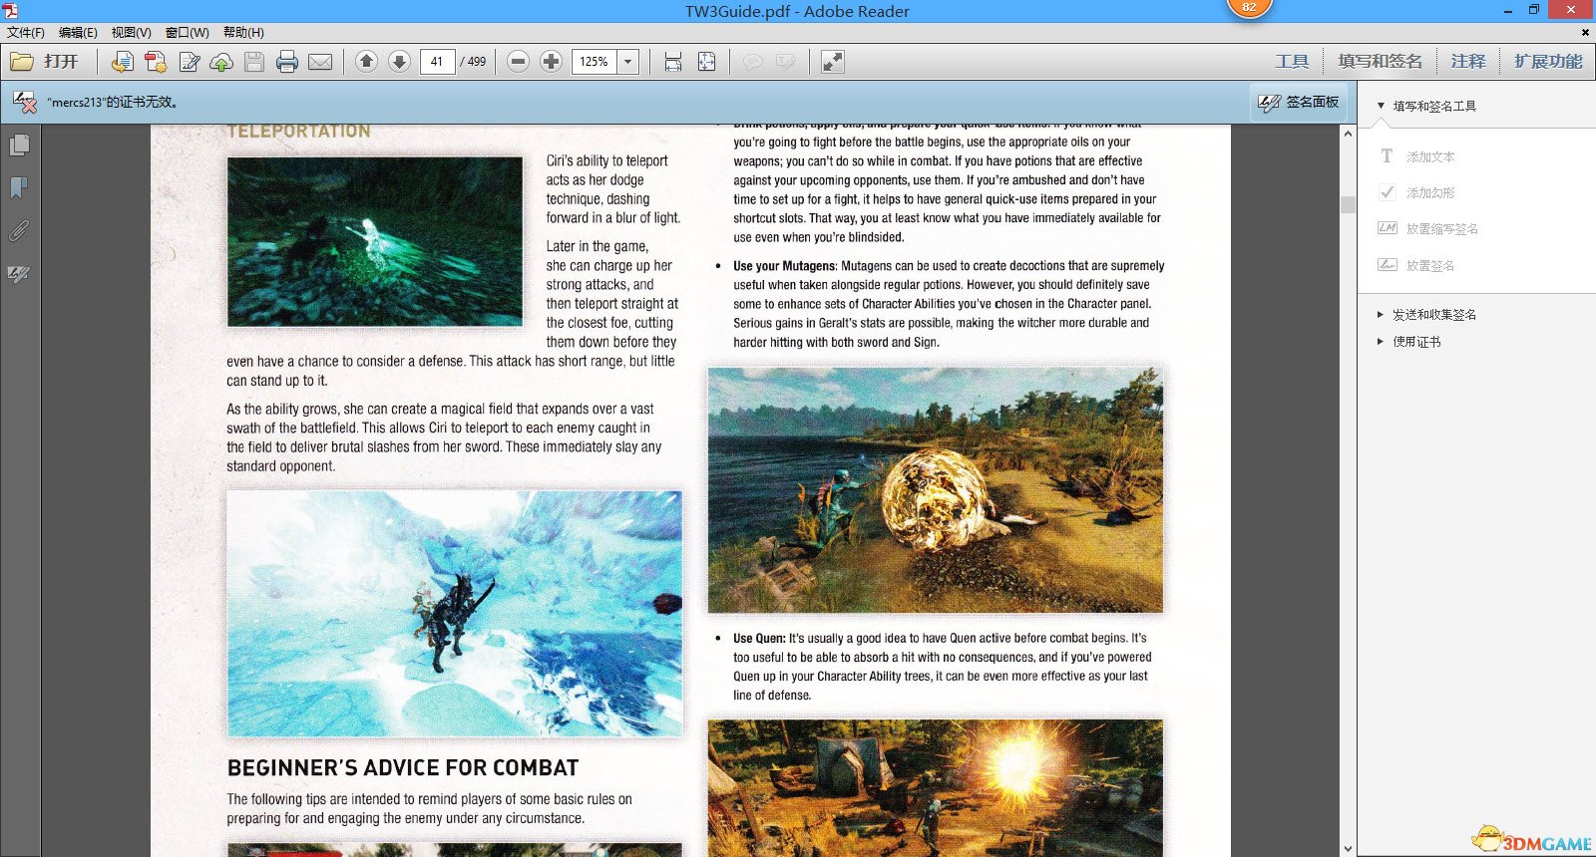This screenshot has width=1596, height=857.
Task: Click the create PDF online icon
Action: click(123, 62)
